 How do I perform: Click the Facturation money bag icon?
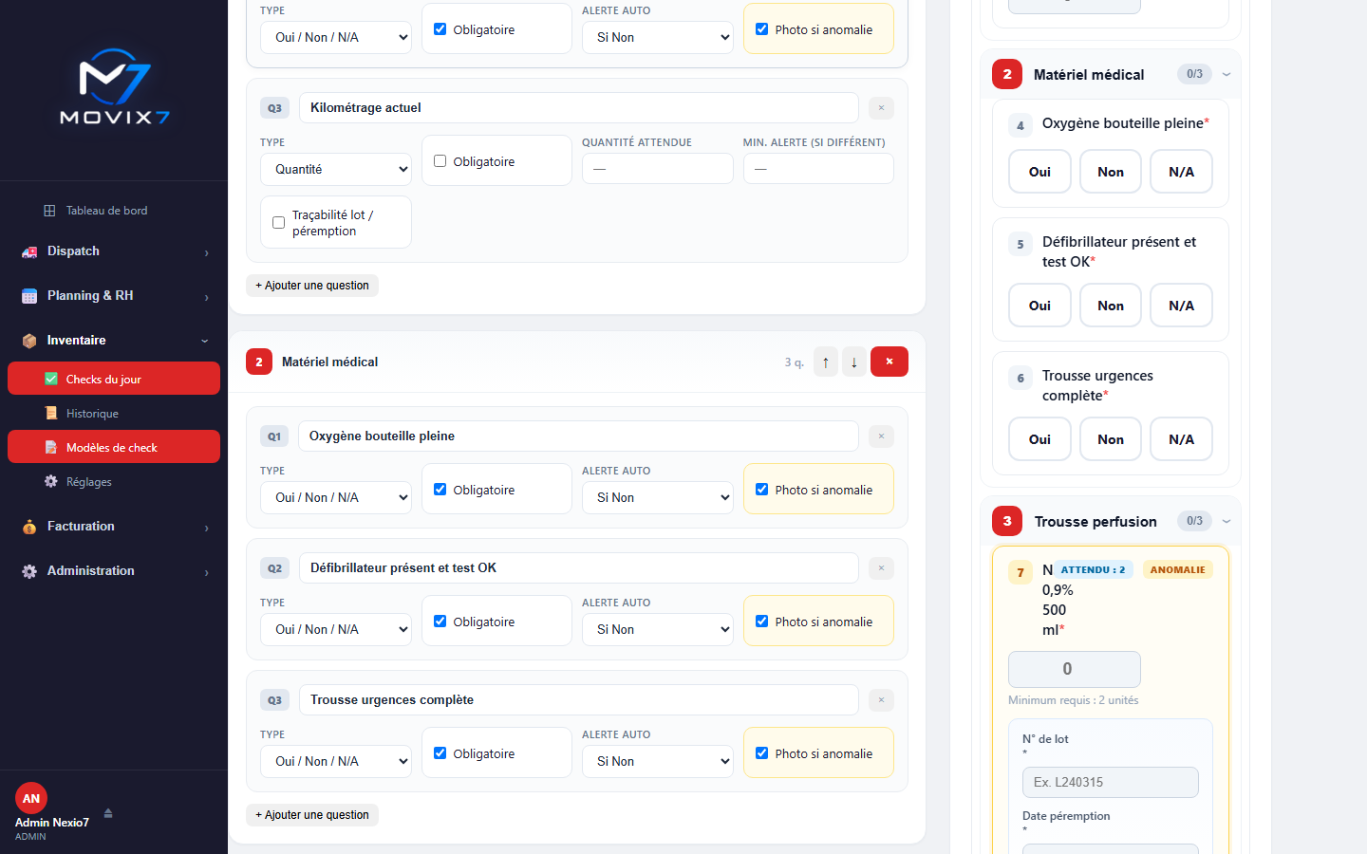click(29, 527)
